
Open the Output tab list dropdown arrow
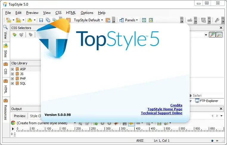click(x=222, y=116)
